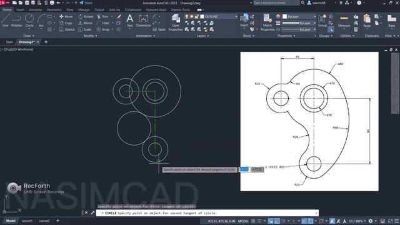Activate the Circle drawing tool
This screenshot has height=225, width=400.
point(29,20)
